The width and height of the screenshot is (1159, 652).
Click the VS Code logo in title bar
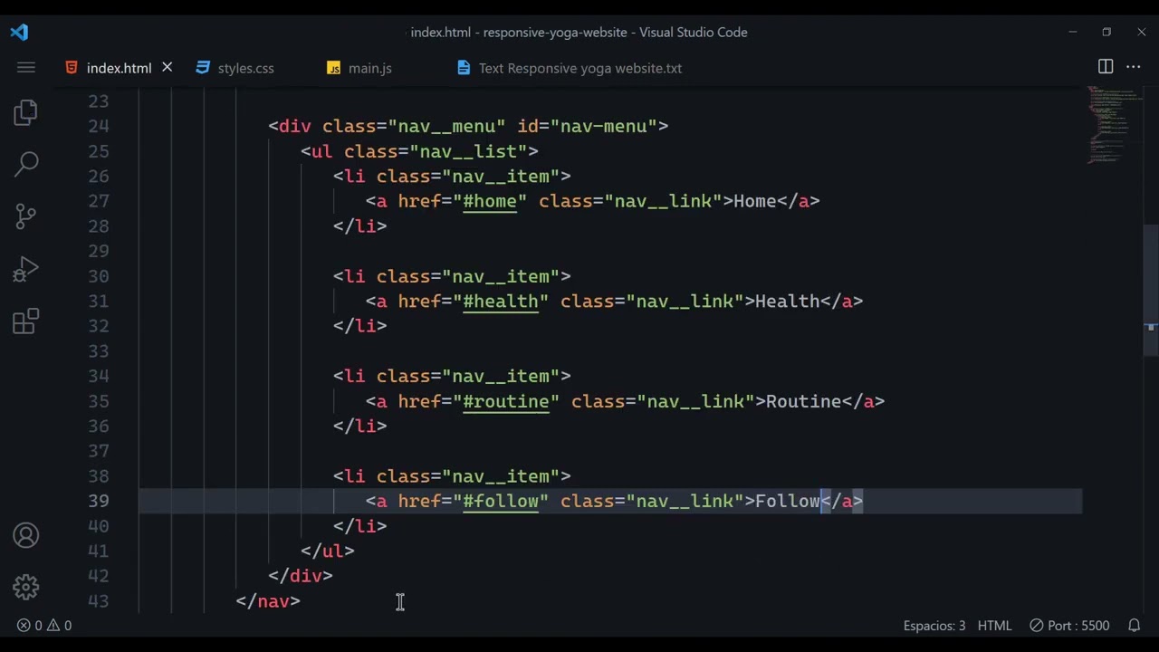pyautogui.click(x=20, y=32)
